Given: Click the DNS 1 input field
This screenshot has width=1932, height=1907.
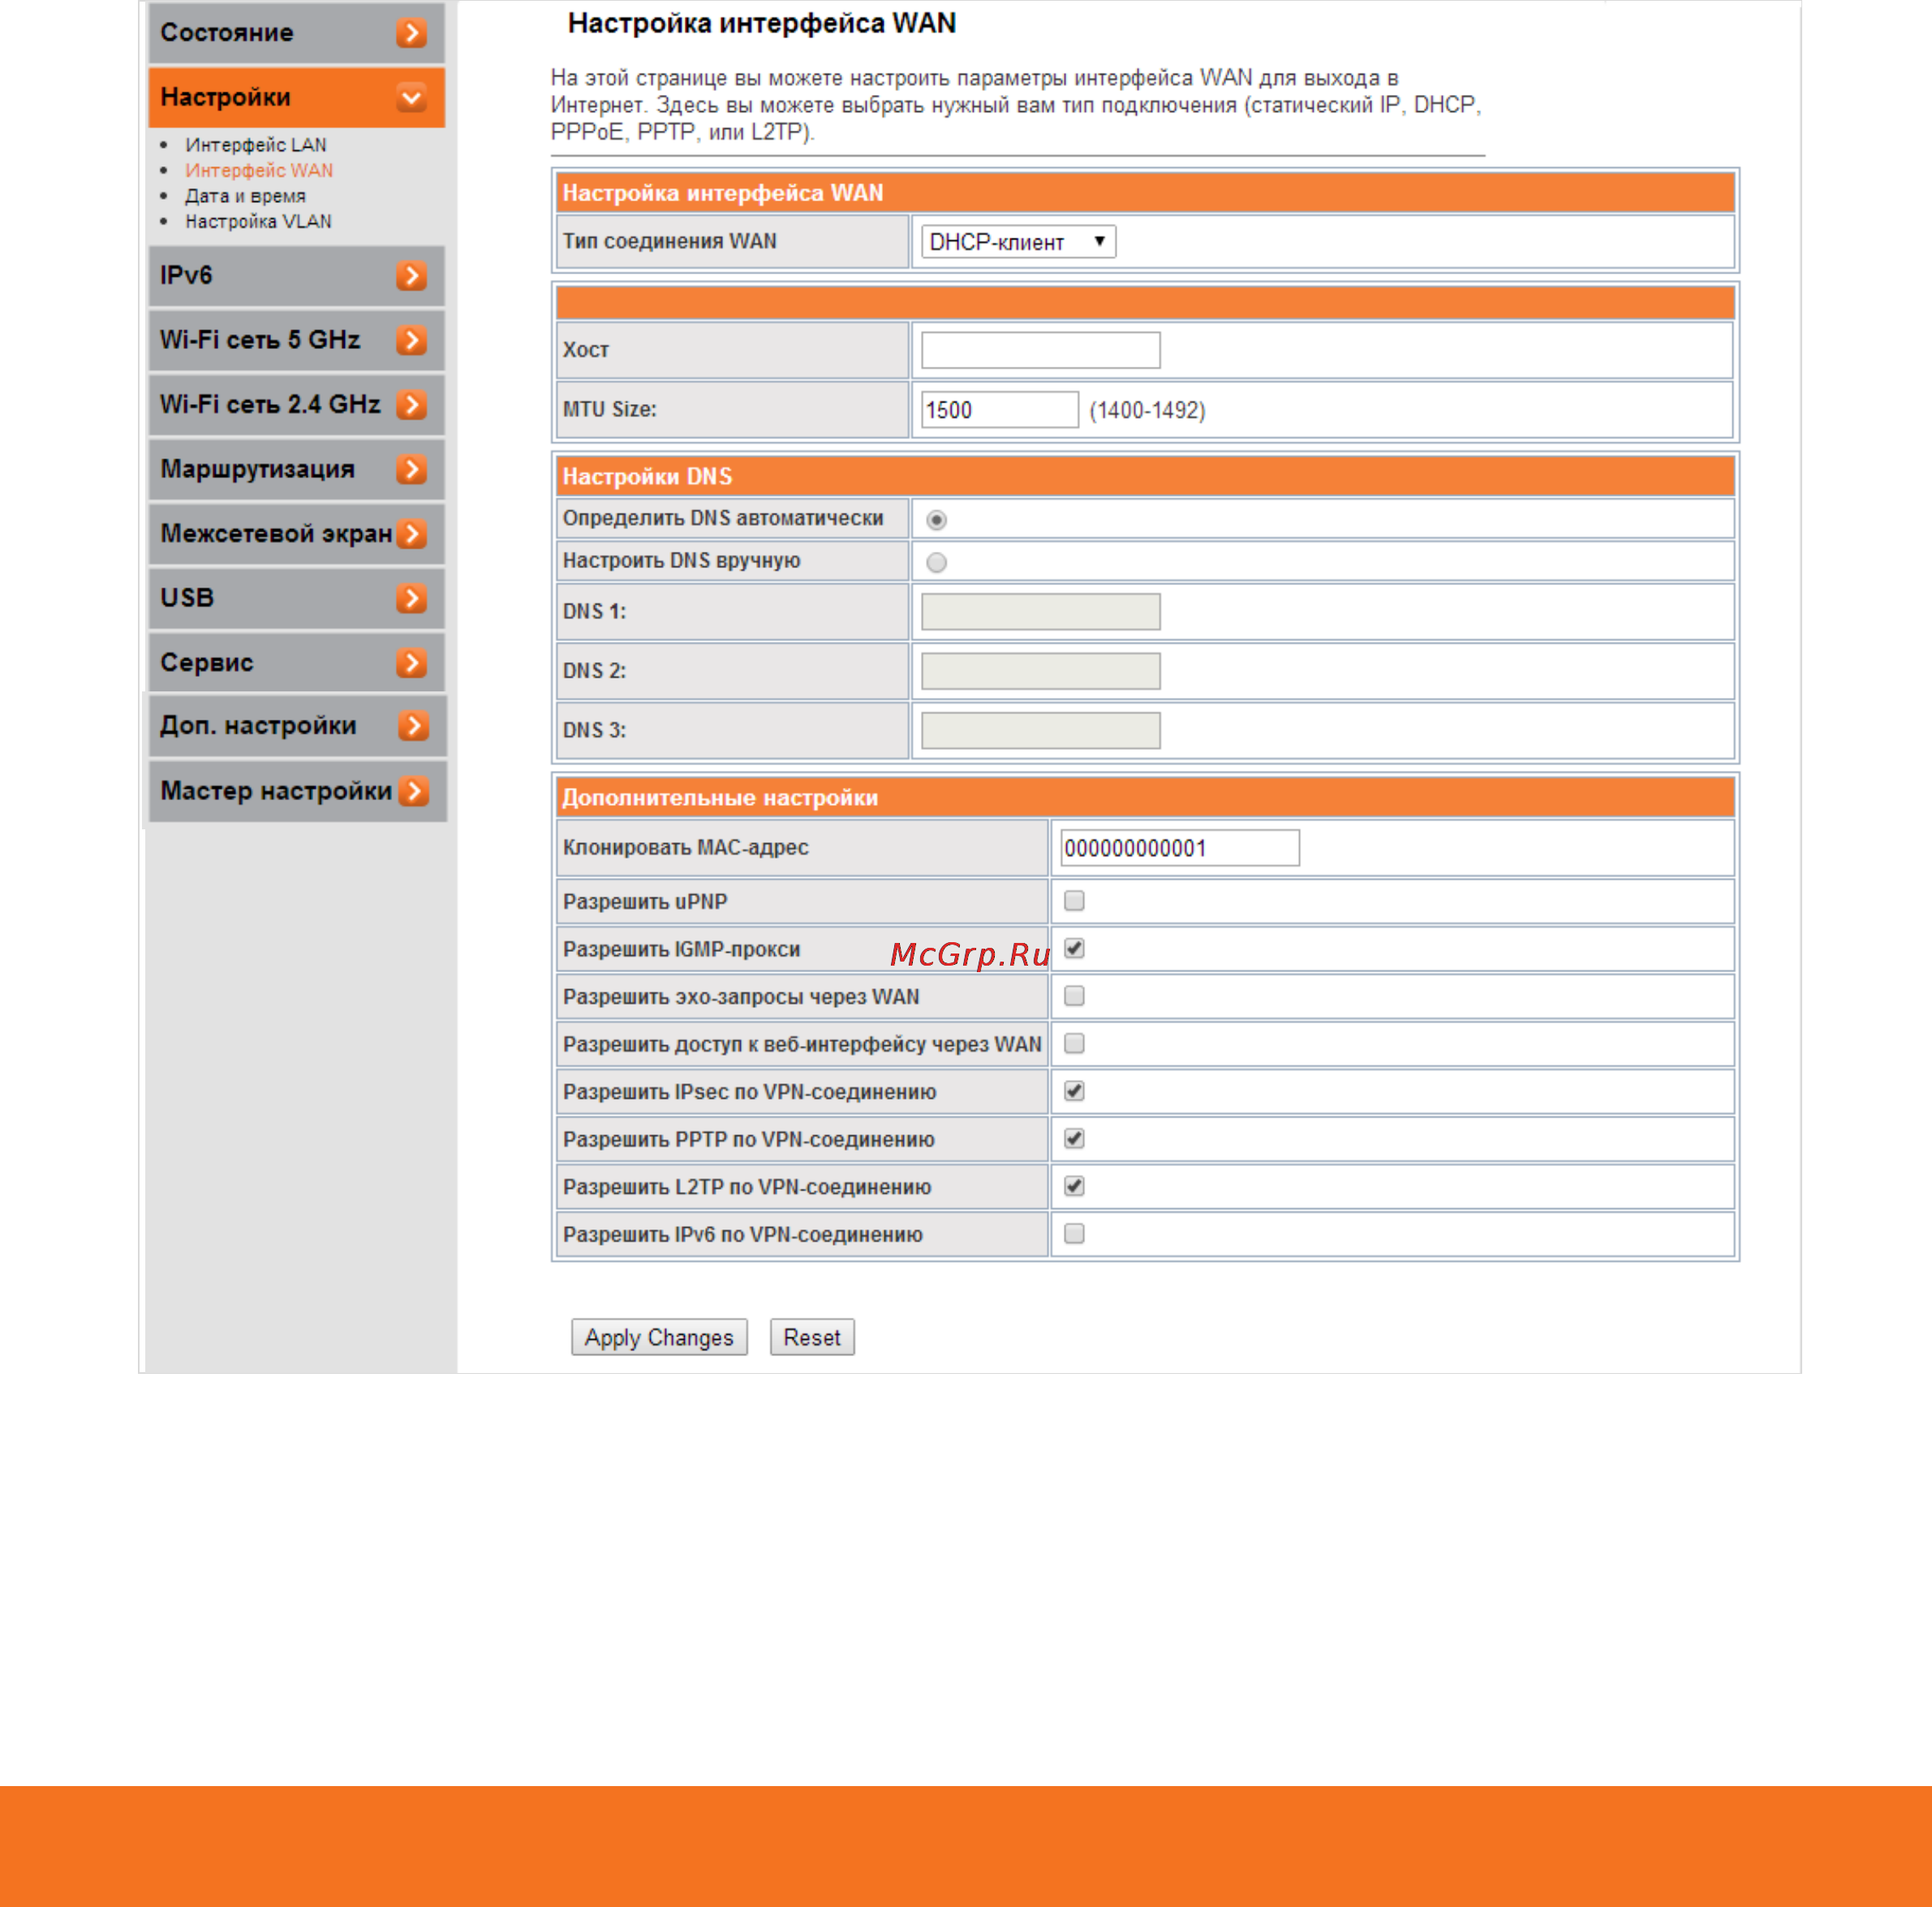Looking at the screenshot, I should [1040, 612].
